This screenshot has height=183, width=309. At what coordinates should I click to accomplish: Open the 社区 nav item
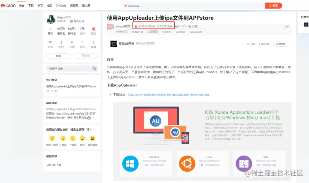pyautogui.click(x=49, y=6)
